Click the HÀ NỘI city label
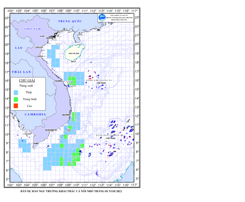This screenshot has width=245, height=202. (42, 36)
